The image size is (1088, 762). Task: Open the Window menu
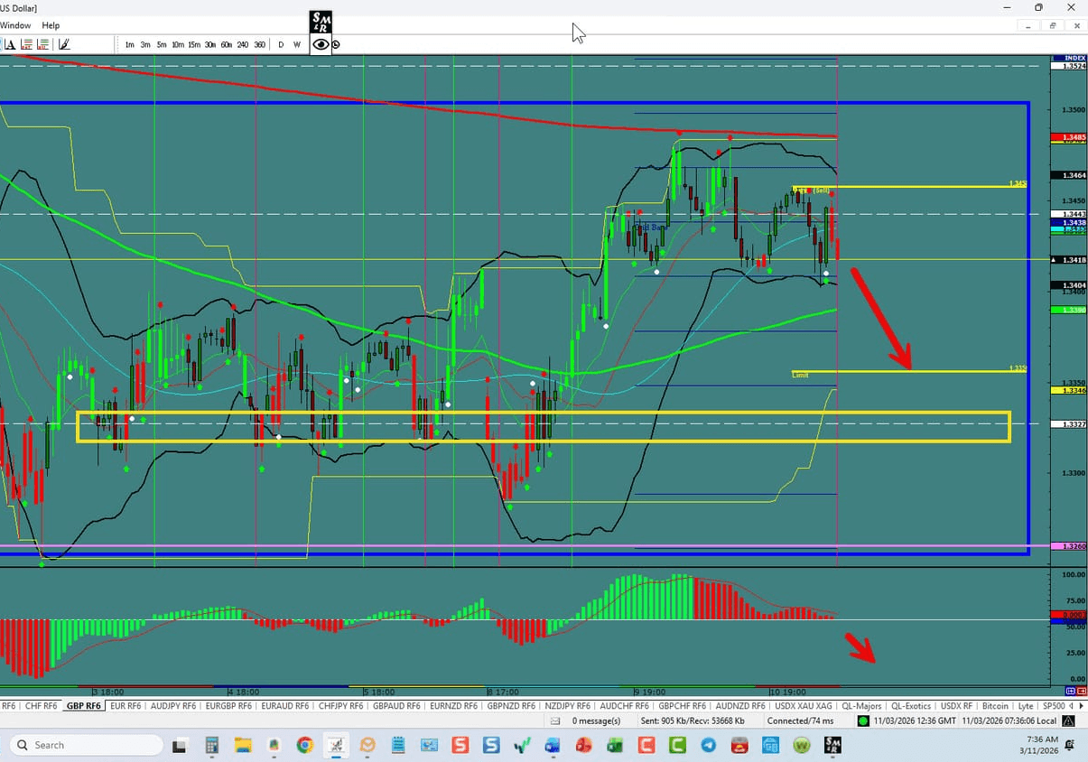15,25
